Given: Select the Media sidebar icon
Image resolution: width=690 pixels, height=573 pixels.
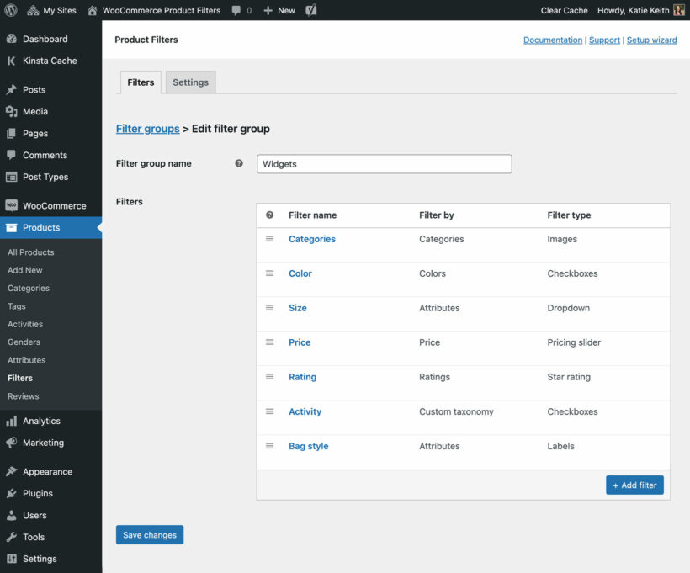Looking at the screenshot, I should [x=12, y=111].
